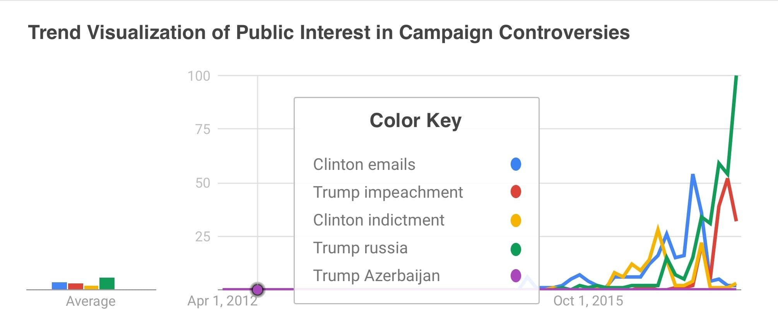This screenshot has height=312, width=778.
Task: Click the yellow Clinton indictment color dot
Action: coord(516,220)
